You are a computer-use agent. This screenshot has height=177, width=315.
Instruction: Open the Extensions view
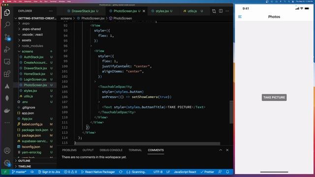[x=7, y=74]
